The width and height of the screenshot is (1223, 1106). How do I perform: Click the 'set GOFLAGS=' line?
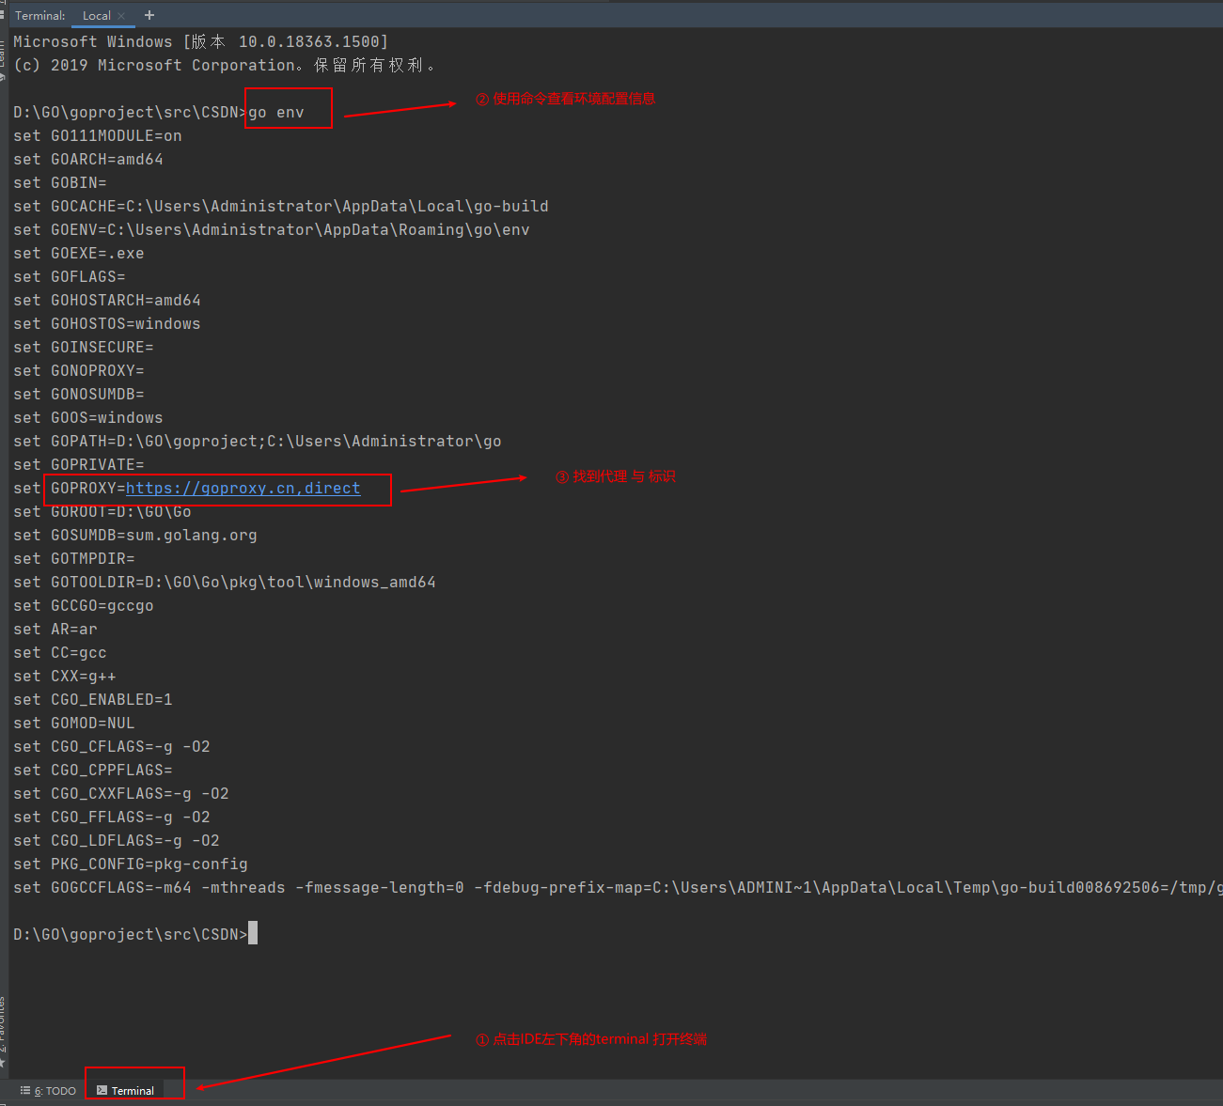point(70,277)
